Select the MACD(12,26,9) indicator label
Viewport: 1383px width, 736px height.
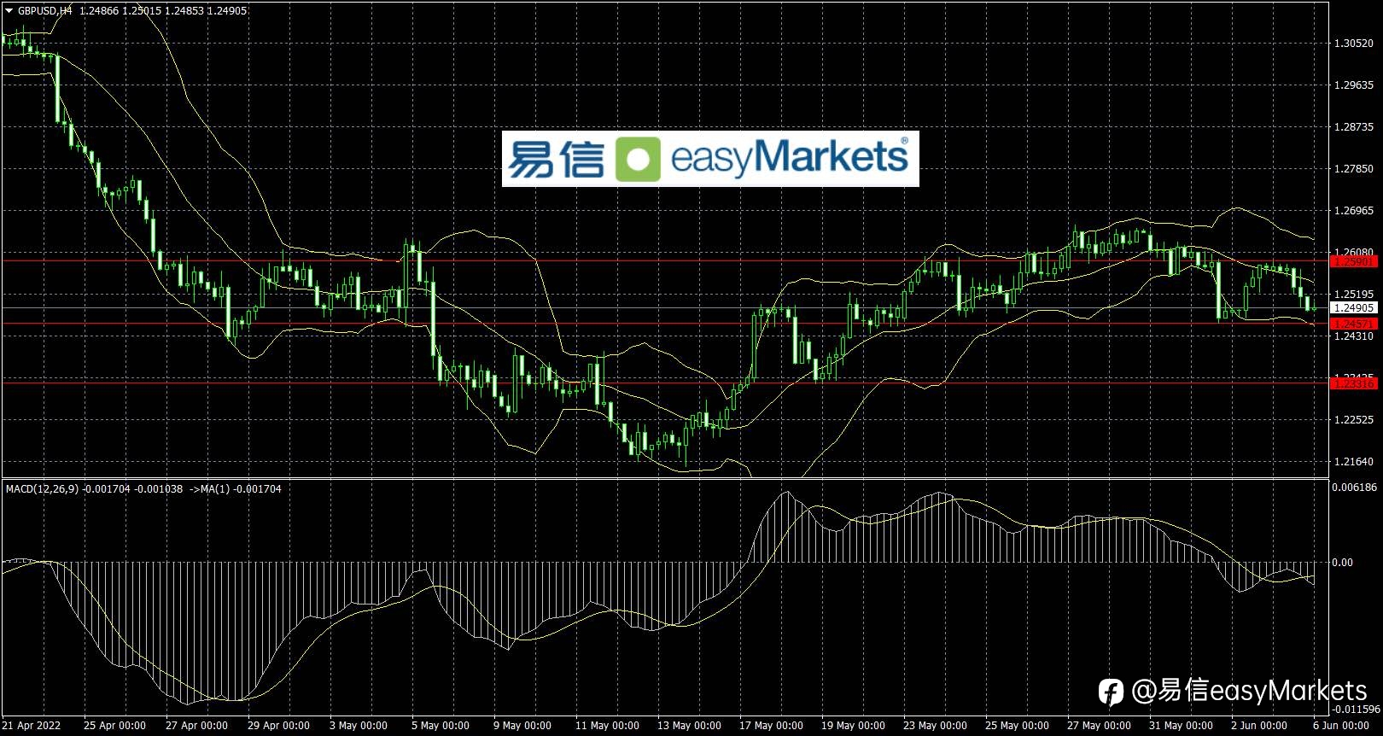(x=42, y=489)
